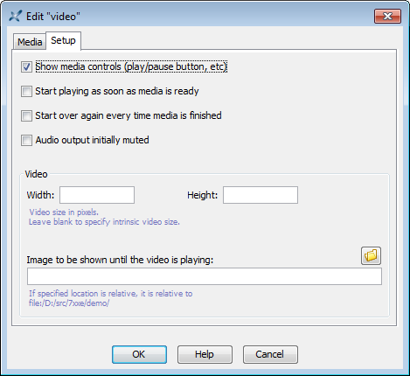This screenshot has width=410, height=376.
Task: Click the video Width input field
Action: click(x=97, y=195)
